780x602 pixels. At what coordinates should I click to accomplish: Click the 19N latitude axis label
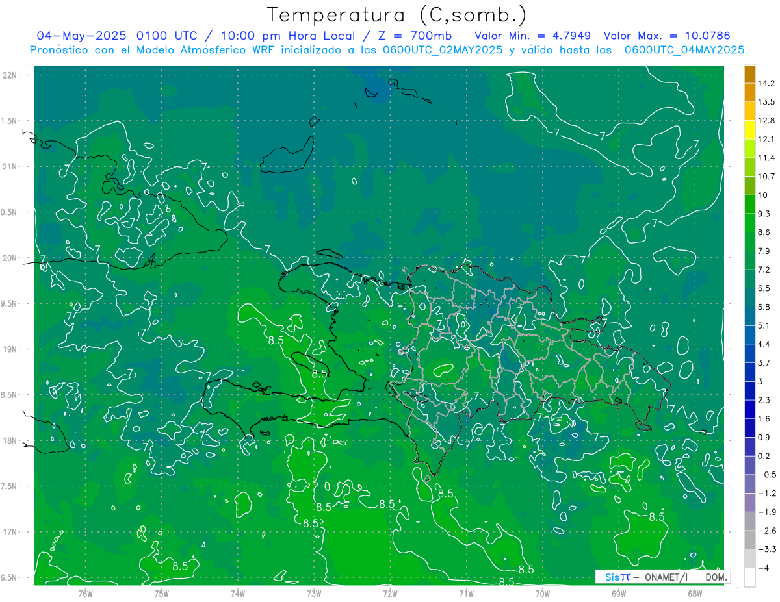point(9,349)
